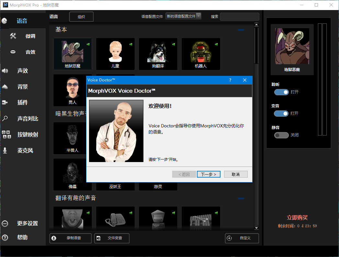Choose the telephone voice icon

tap(115, 218)
